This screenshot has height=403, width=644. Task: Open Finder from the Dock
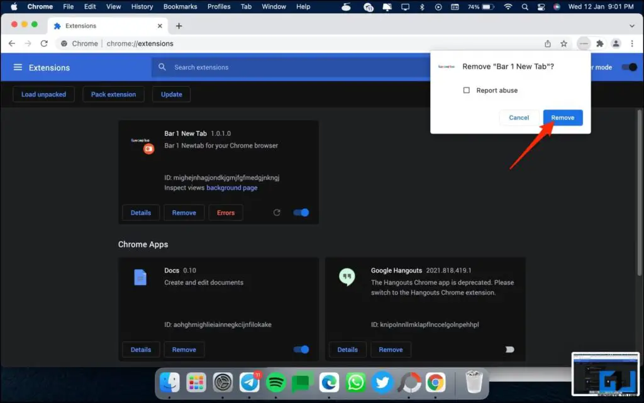[170, 382]
